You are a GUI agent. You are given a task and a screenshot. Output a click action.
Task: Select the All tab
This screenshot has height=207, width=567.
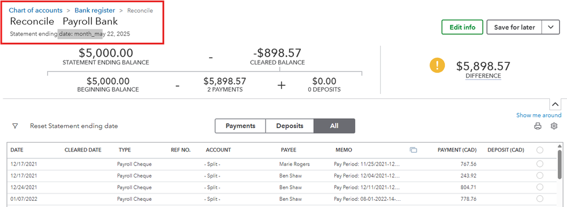click(334, 126)
